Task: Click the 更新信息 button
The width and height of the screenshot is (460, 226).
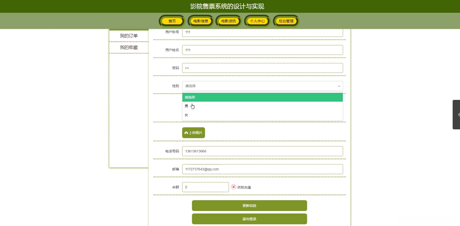Action: click(249, 206)
